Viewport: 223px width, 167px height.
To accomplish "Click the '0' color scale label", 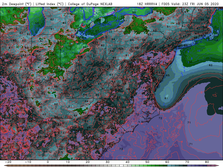I will (48, 162).
